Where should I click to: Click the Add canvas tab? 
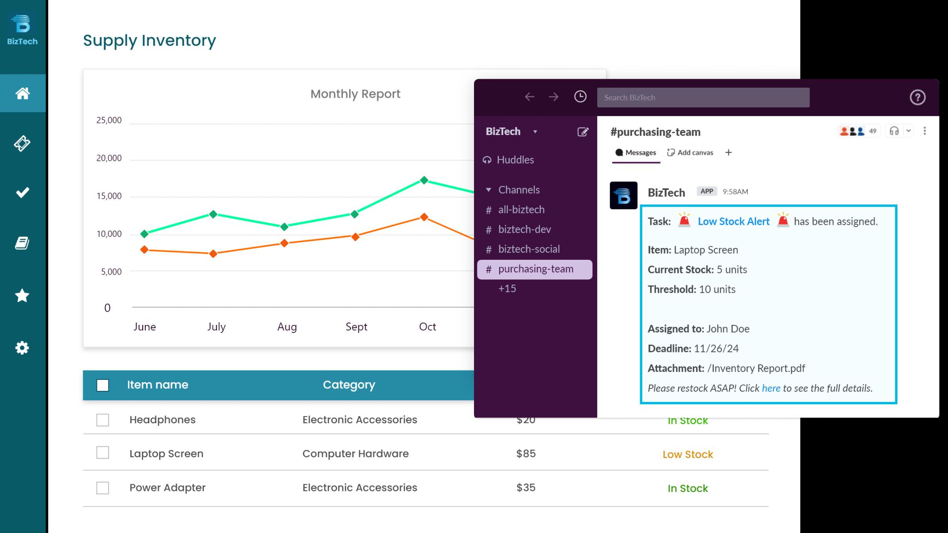[x=690, y=152]
